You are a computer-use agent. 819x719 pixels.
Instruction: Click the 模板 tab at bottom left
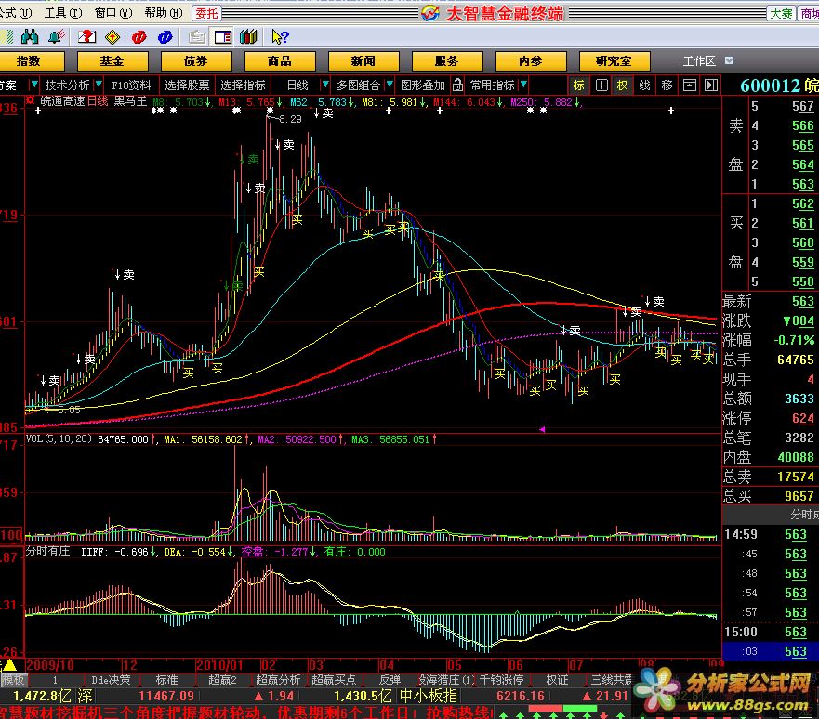tap(13, 680)
